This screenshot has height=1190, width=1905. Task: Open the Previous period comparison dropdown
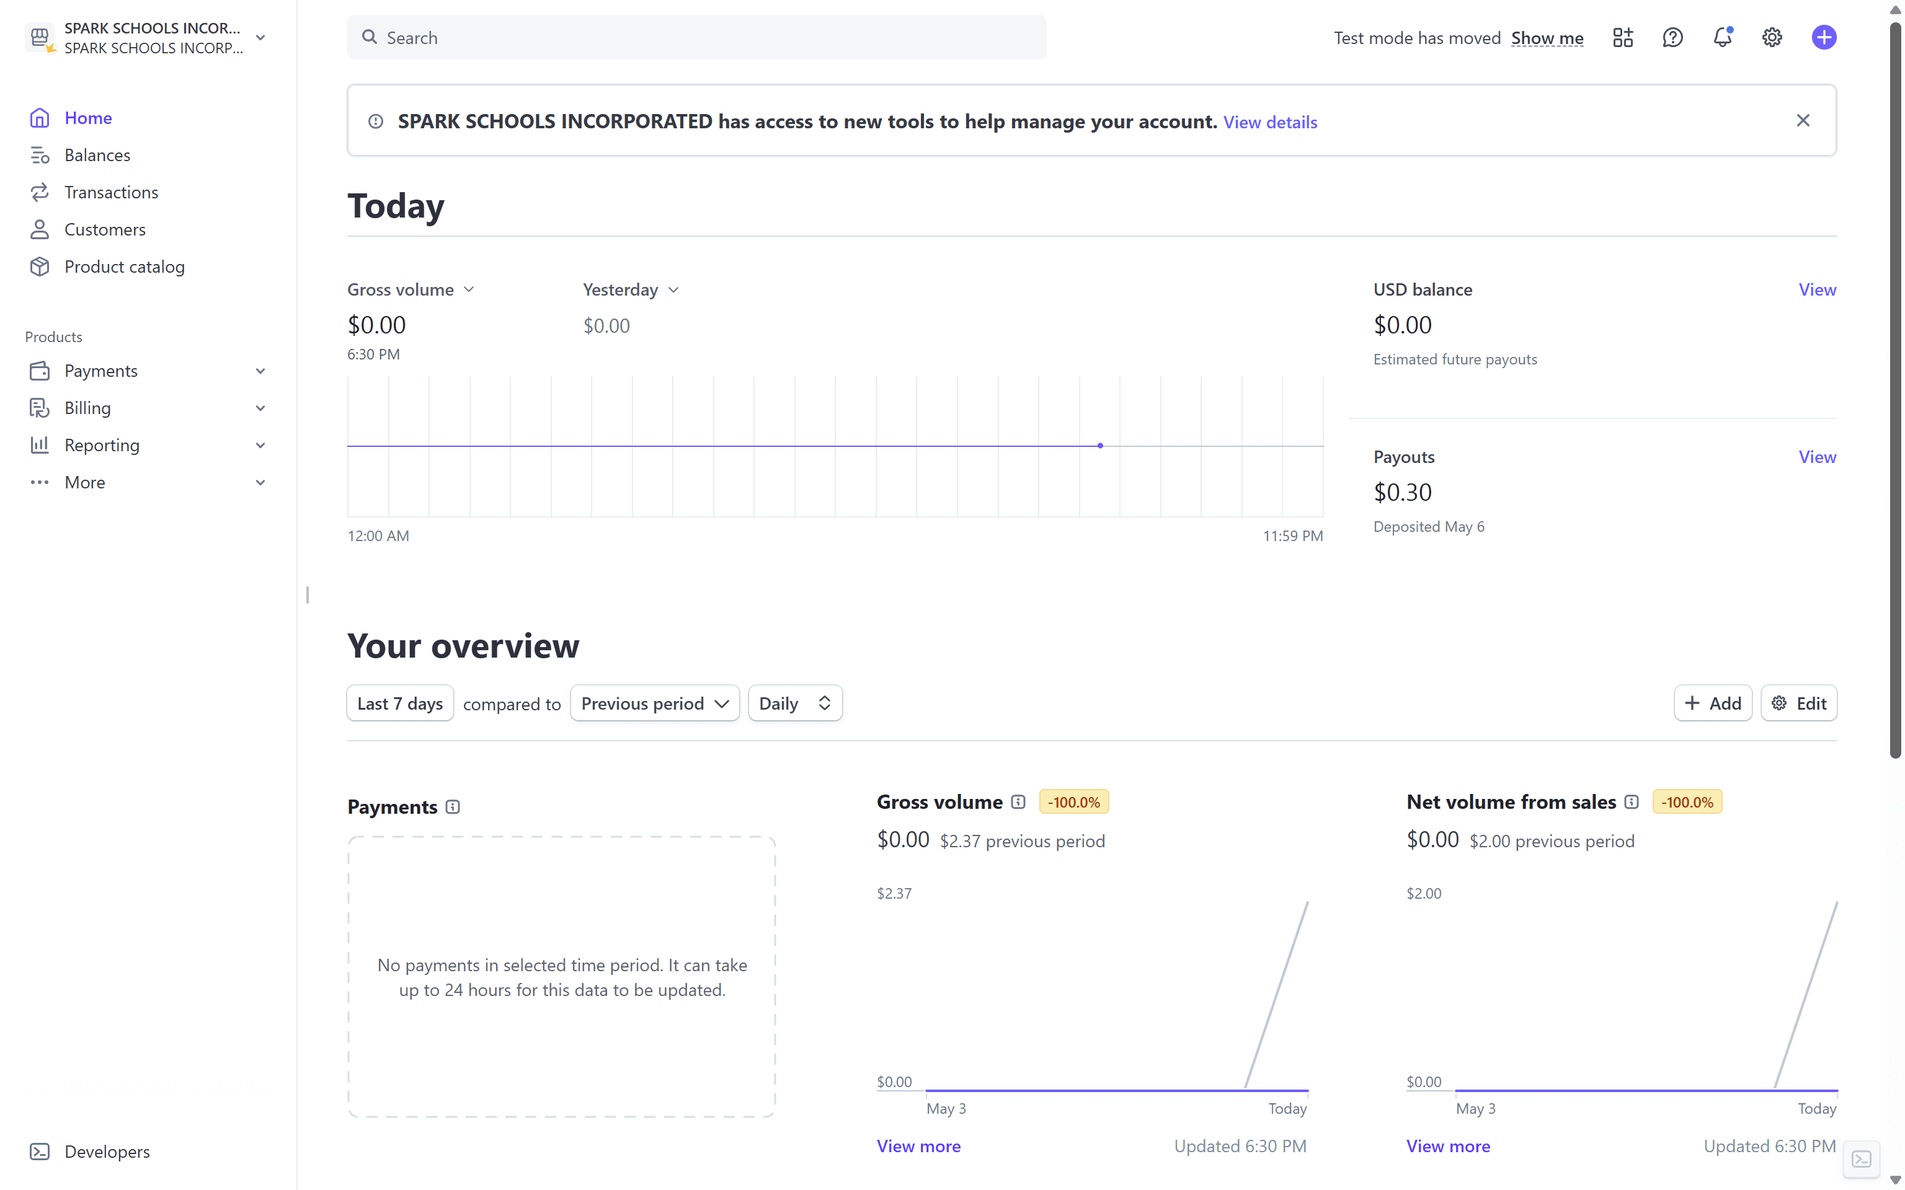(x=654, y=703)
